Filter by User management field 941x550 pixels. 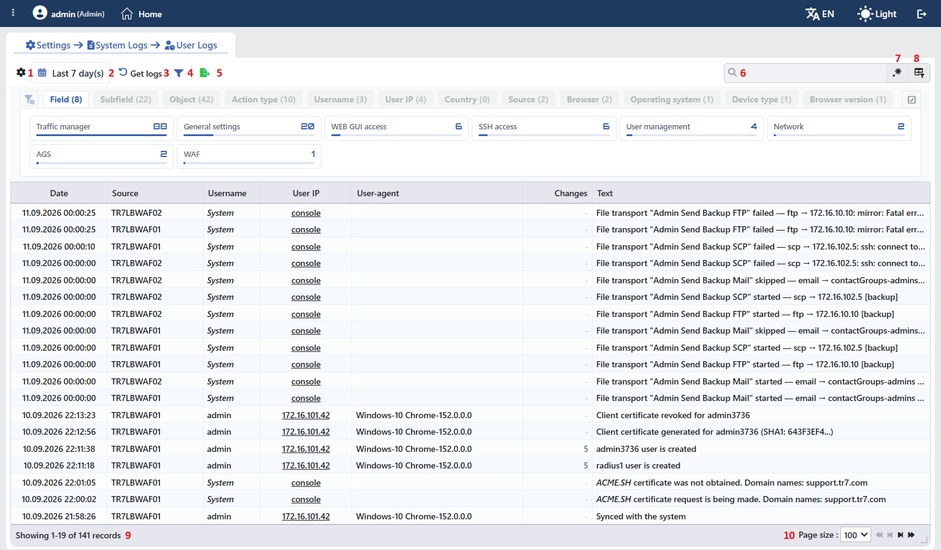691,128
